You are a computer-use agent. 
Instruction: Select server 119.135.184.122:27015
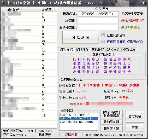(x=79, y=122)
